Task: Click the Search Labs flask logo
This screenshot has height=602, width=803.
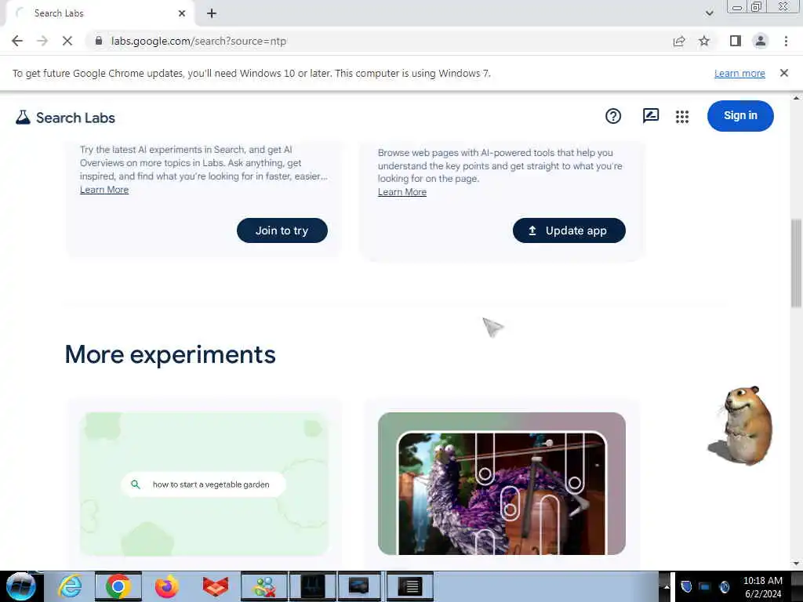Action: [23, 118]
